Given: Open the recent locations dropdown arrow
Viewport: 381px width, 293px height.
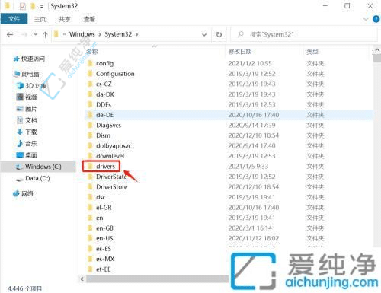Looking at the screenshot, I should click(35, 34).
